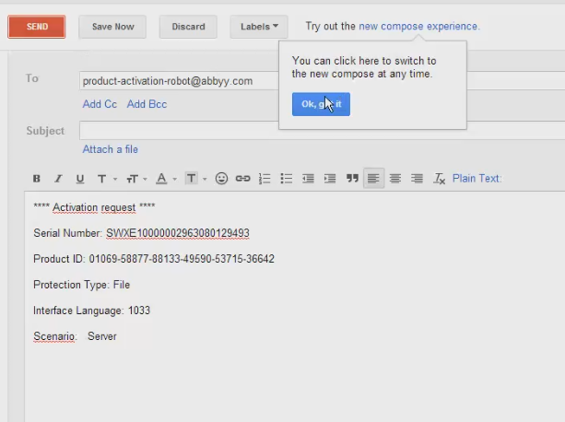Viewport: 565px width, 422px height.
Task: Toggle underline formatting
Action: tap(80, 179)
